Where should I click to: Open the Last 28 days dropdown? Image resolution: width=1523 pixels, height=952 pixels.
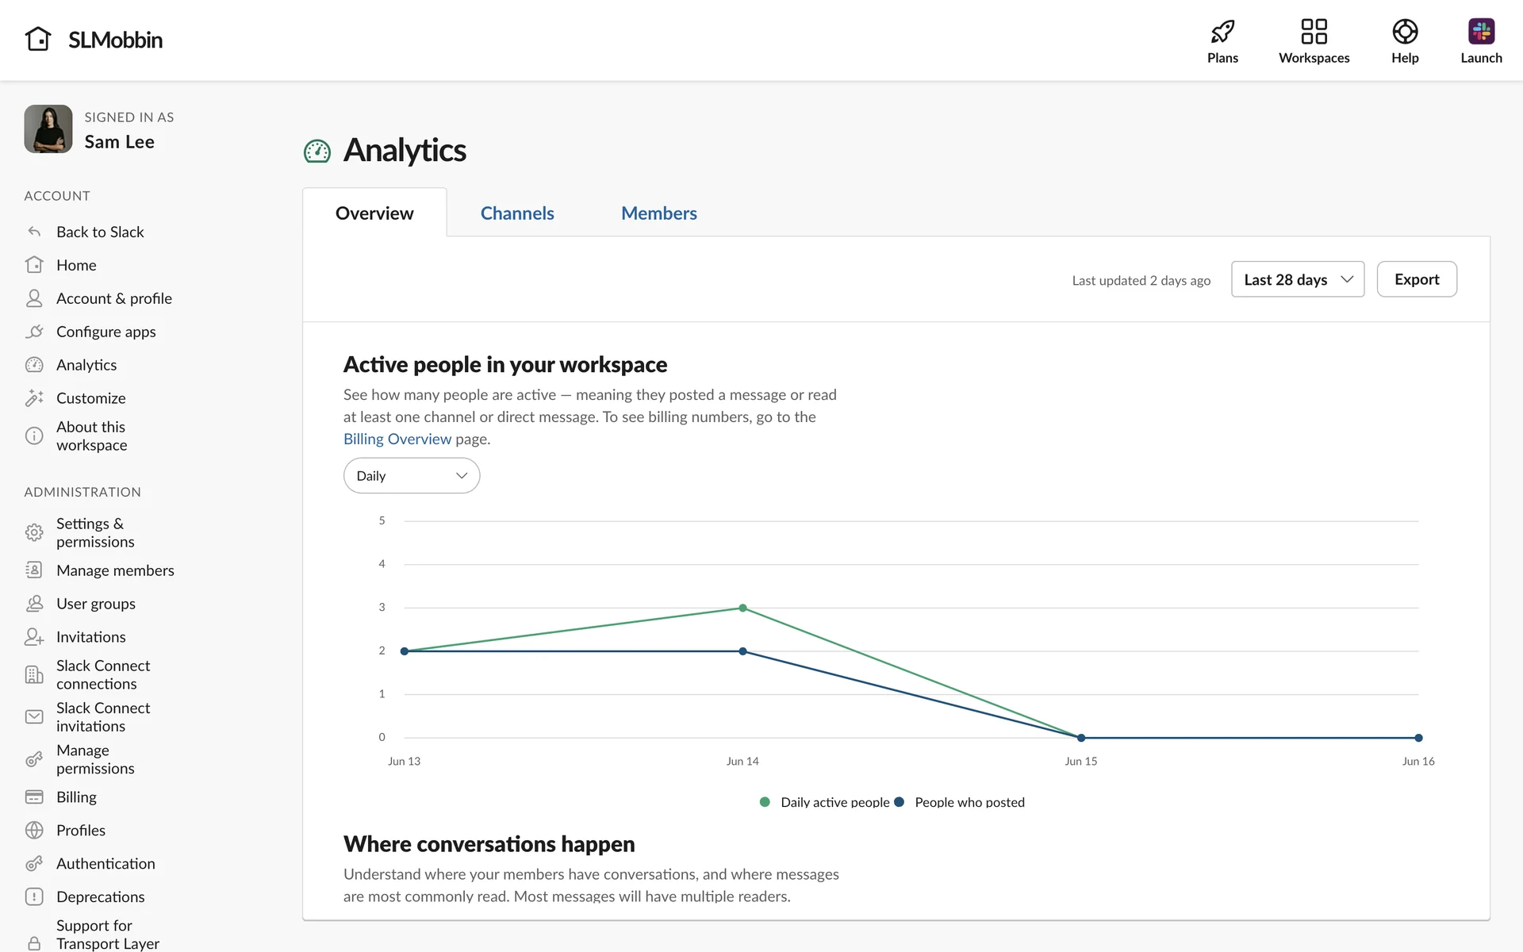click(1297, 279)
